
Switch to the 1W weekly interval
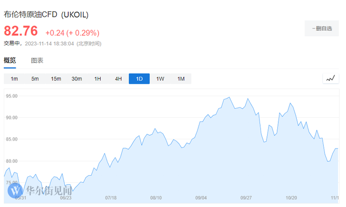160,79
